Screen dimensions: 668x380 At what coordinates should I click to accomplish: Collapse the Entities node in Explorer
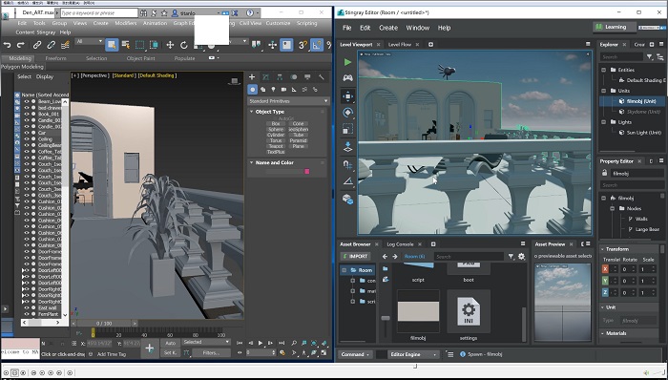pos(604,70)
